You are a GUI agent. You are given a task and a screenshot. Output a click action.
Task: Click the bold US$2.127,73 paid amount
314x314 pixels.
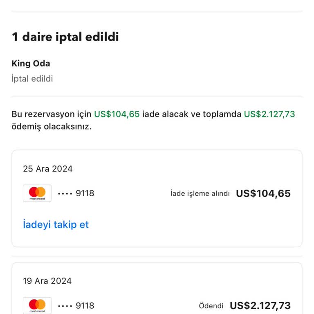pyautogui.click(x=260, y=305)
